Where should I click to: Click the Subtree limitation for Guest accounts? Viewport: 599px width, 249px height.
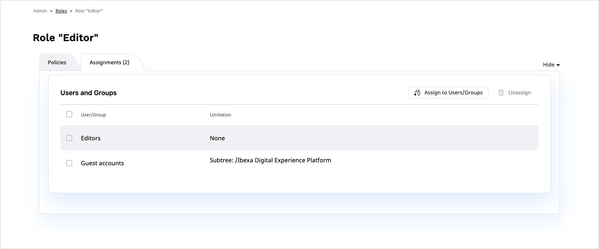tap(270, 160)
